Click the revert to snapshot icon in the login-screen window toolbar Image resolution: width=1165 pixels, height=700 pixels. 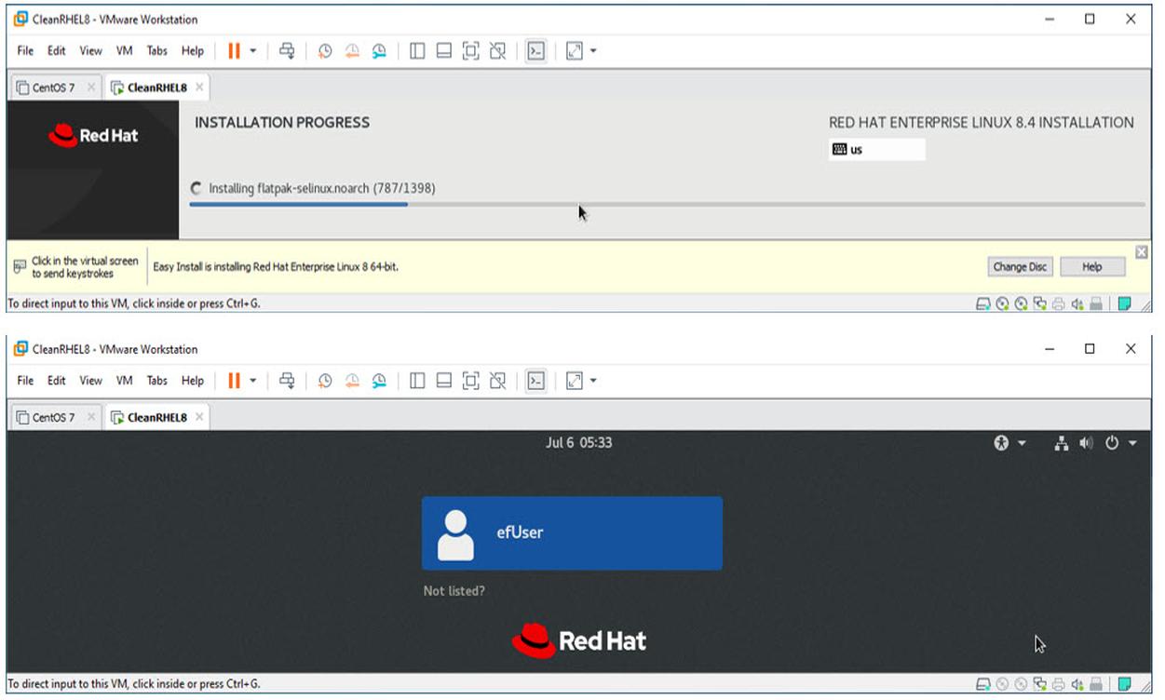tap(352, 381)
